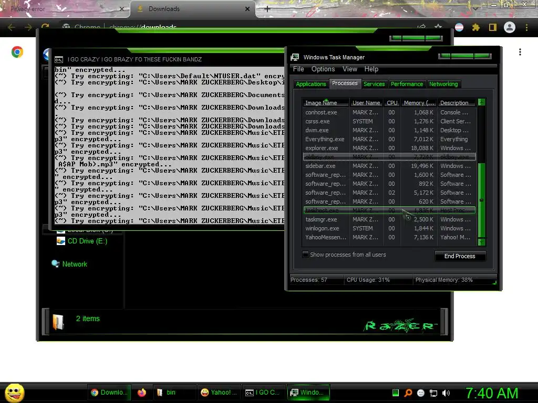
Task: Click the folder icon in Explorer details pane
Action: pyautogui.click(x=58, y=322)
